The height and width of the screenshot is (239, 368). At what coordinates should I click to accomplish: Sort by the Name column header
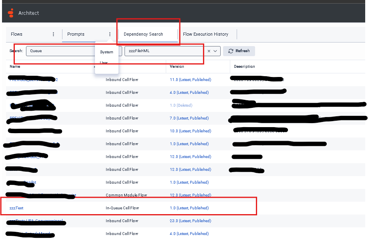15,67
